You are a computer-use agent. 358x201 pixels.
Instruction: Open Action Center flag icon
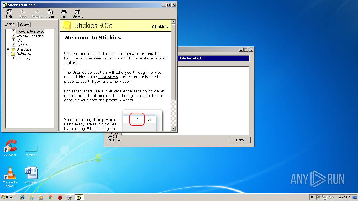point(318,197)
